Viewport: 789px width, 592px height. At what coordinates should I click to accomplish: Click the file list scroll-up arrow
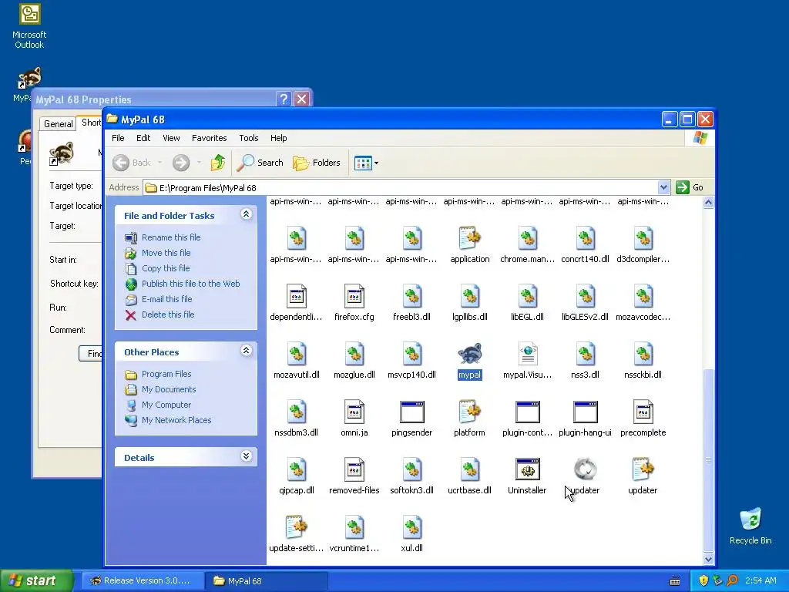point(708,203)
